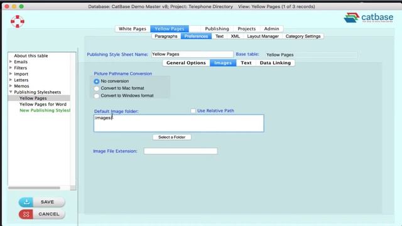The width and height of the screenshot is (402, 226).
Task: Select About this table item
Action: pyautogui.click(x=31, y=56)
